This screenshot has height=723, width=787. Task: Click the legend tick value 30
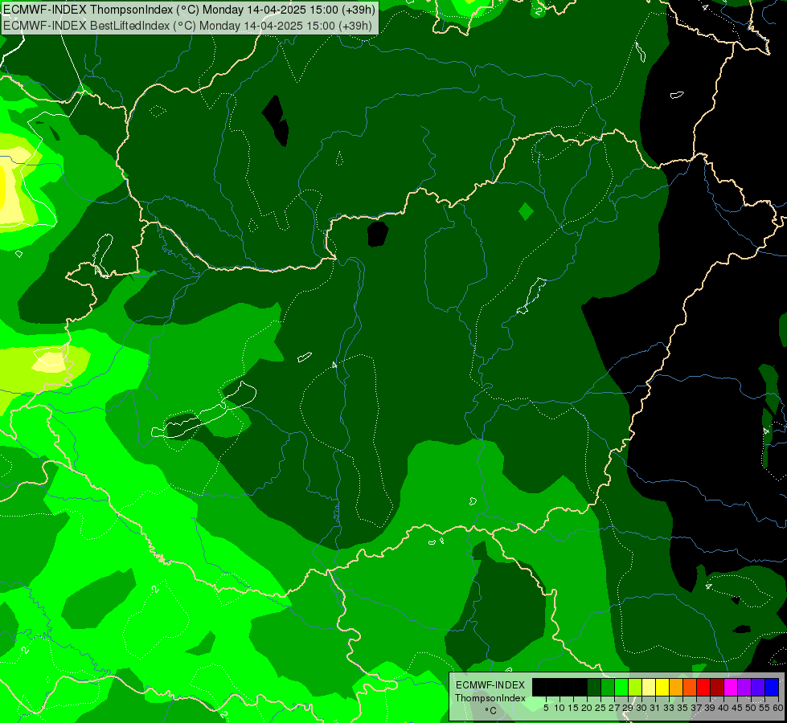(x=641, y=708)
